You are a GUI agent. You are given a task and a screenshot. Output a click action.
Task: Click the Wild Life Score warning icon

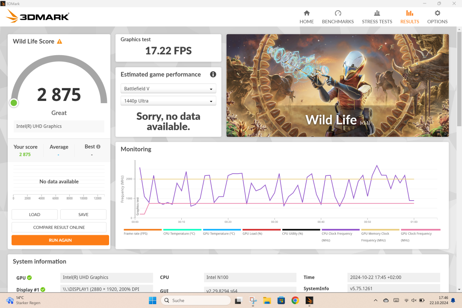(59, 41)
